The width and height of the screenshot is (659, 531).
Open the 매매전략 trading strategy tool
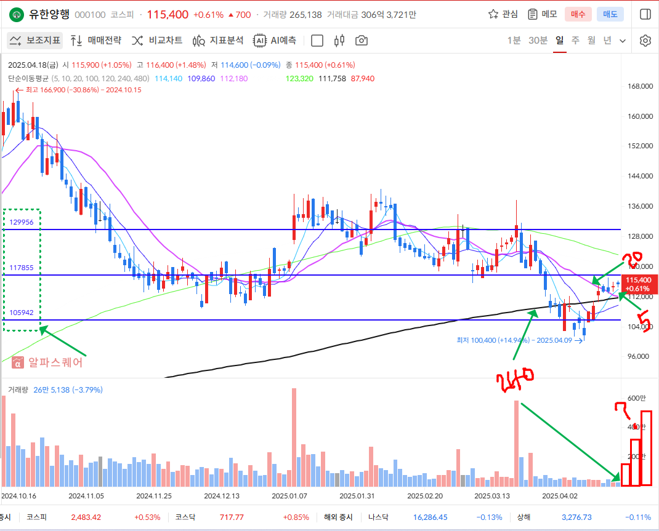pos(96,41)
